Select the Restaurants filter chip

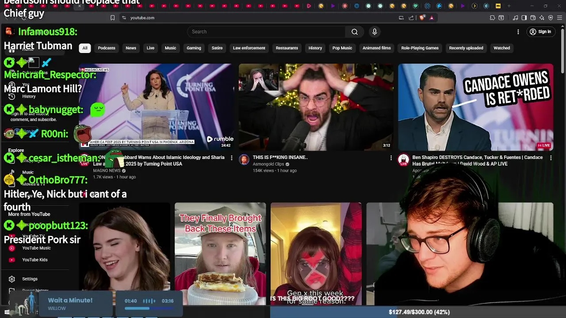pos(287,48)
